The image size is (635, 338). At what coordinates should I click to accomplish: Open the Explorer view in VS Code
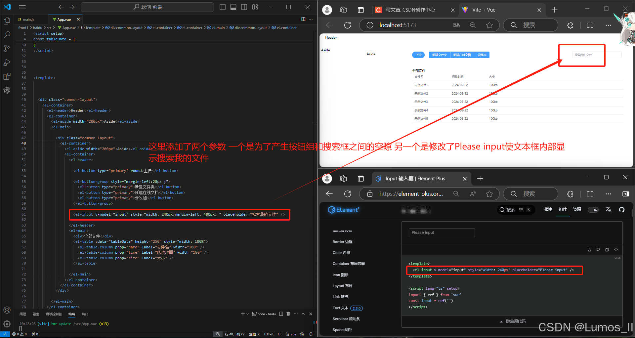(7, 21)
